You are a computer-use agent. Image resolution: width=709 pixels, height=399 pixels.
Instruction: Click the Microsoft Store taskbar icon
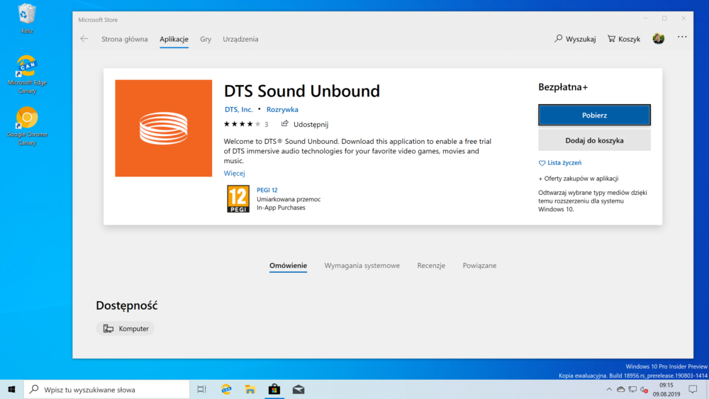point(274,390)
